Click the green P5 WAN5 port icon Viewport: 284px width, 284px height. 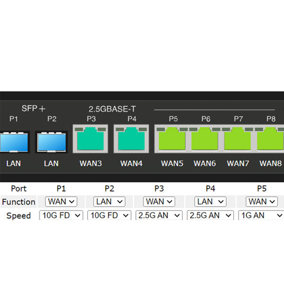(172, 139)
